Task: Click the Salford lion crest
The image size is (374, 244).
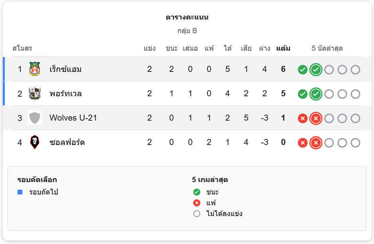Action: point(35,142)
